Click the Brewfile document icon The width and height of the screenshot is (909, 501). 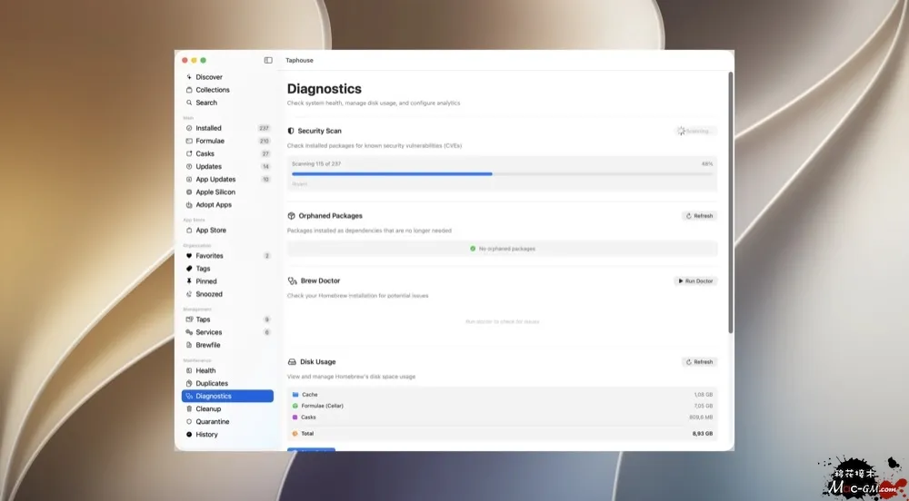tap(189, 344)
